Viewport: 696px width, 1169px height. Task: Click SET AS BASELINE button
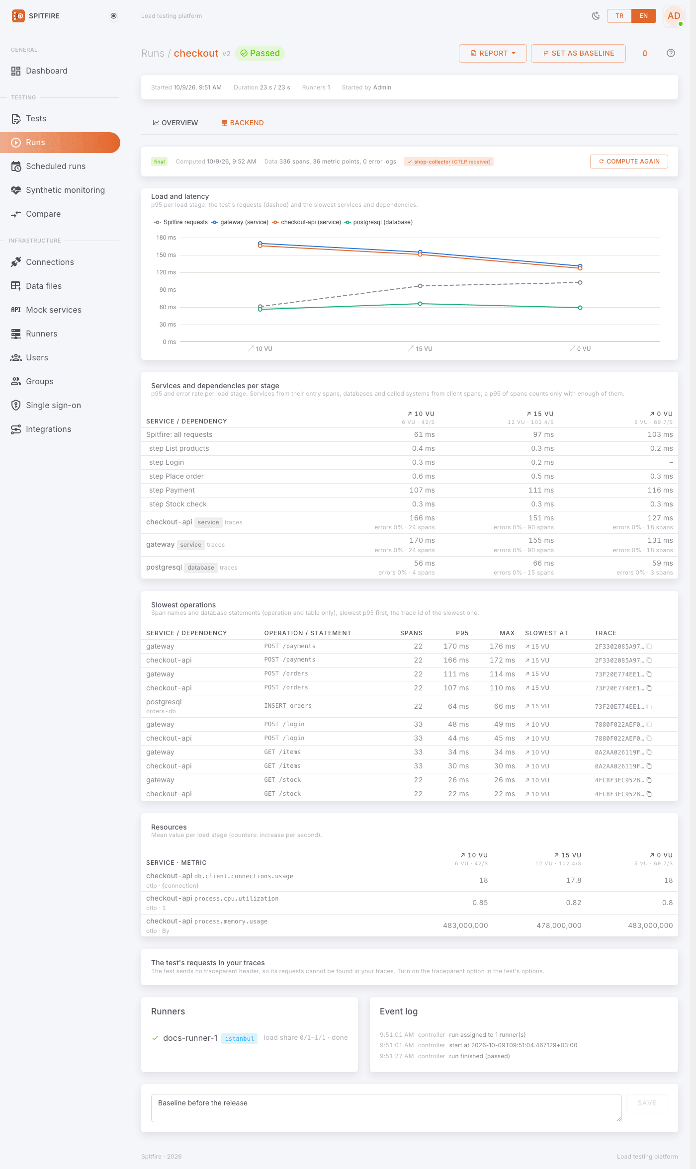click(x=578, y=53)
